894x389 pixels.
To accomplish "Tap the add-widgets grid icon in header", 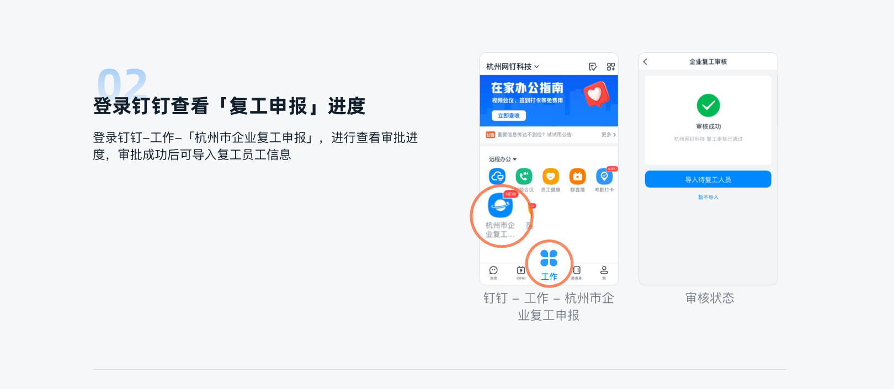I will pyautogui.click(x=611, y=67).
